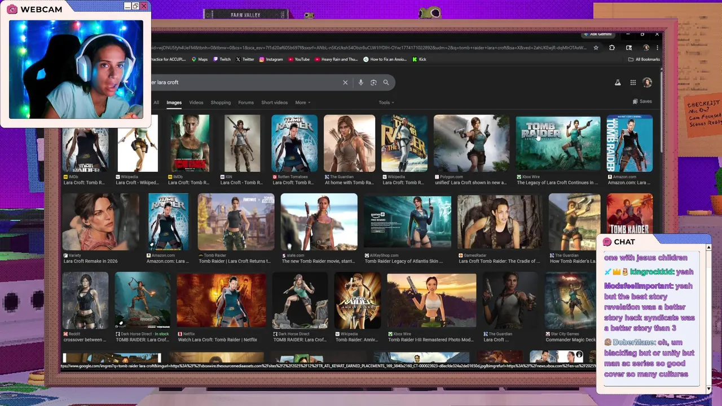Open The Guardian 'At home with Tomb Ra...' image

(349, 143)
